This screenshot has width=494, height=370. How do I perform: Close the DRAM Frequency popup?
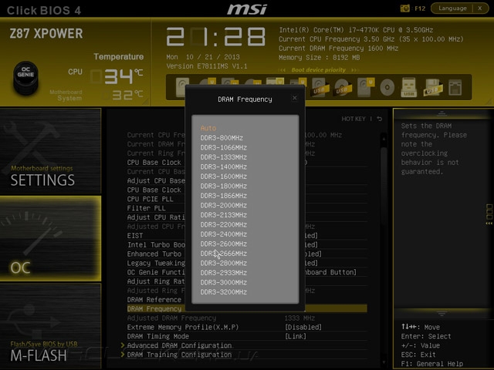295,98
